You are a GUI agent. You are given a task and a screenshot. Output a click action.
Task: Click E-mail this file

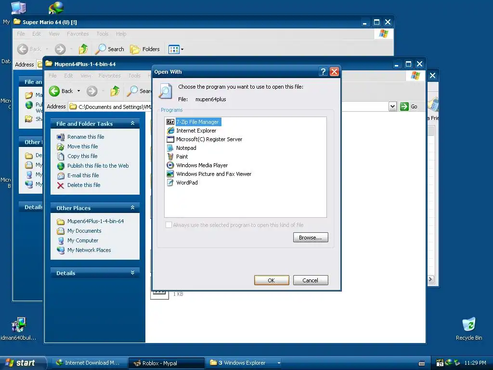tap(83, 175)
